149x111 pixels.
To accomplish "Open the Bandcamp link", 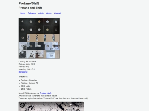I will (x=23, y=72).
